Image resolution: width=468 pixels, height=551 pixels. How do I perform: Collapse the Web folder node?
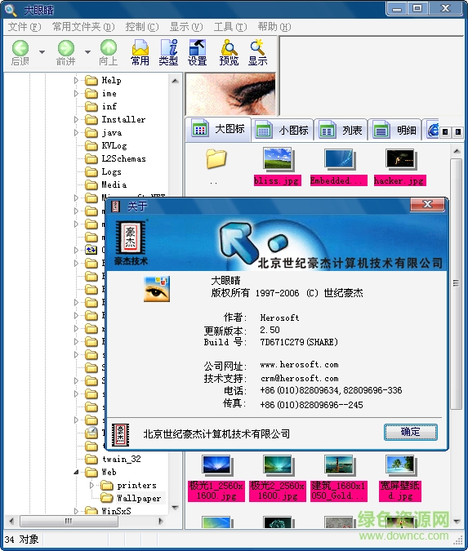point(76,472)
